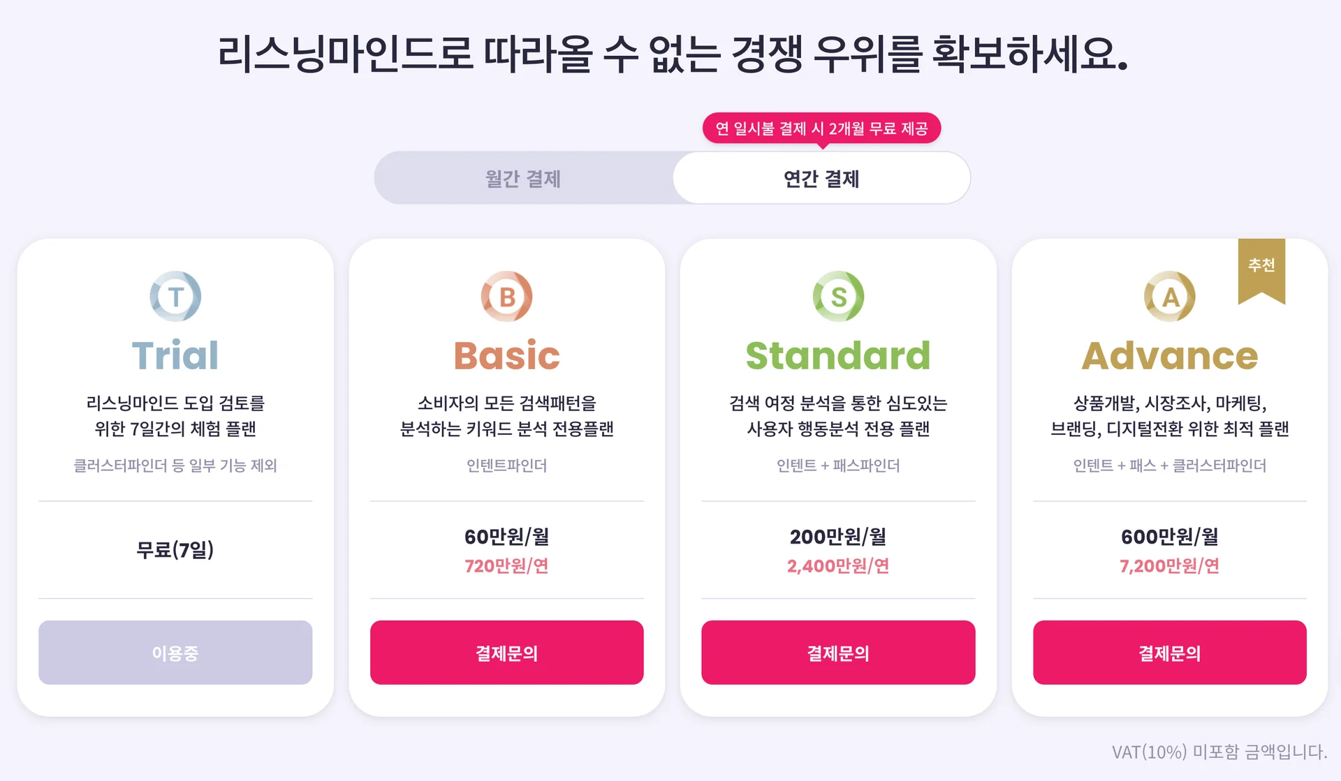Screen dimensions: 1341x781
Task: Select the Standard plan S icon
Action: 837,296
